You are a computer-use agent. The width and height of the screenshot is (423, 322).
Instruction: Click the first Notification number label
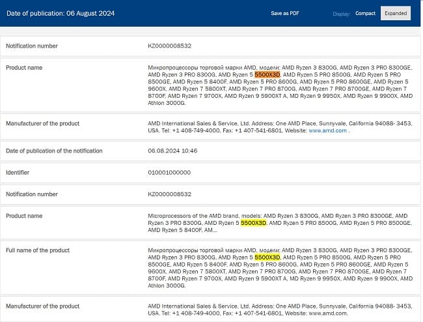[32, 46]
